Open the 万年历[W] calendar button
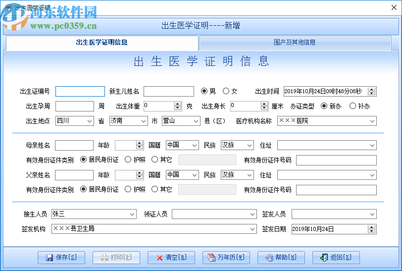The height and width of the screenshot is (271, 402). tap(226, 258)
